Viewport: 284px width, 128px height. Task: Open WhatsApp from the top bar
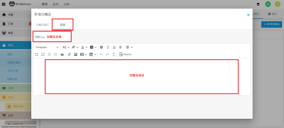(268, 4)
